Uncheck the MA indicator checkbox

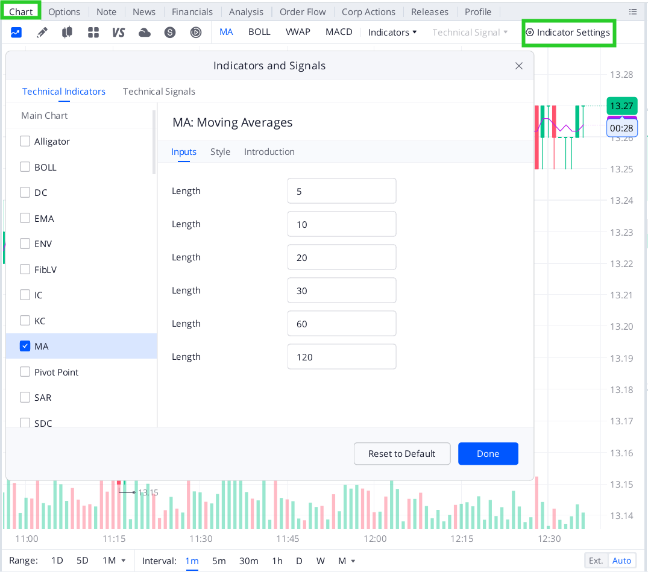point(25,346)
